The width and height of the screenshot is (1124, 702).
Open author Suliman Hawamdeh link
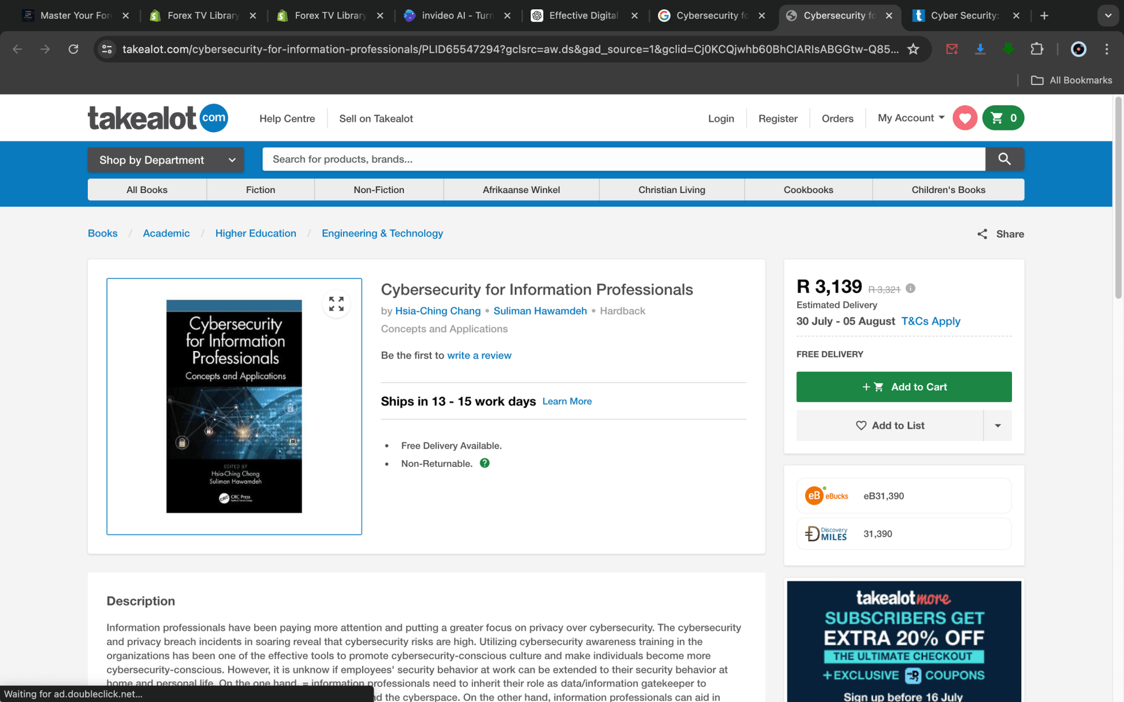539,311
